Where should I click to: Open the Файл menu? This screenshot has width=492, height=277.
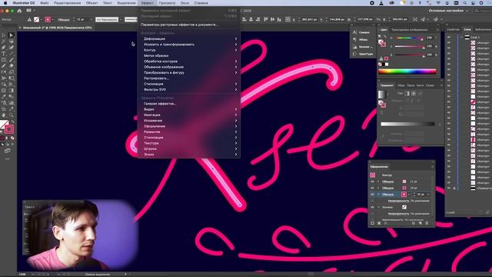(45, 3)
